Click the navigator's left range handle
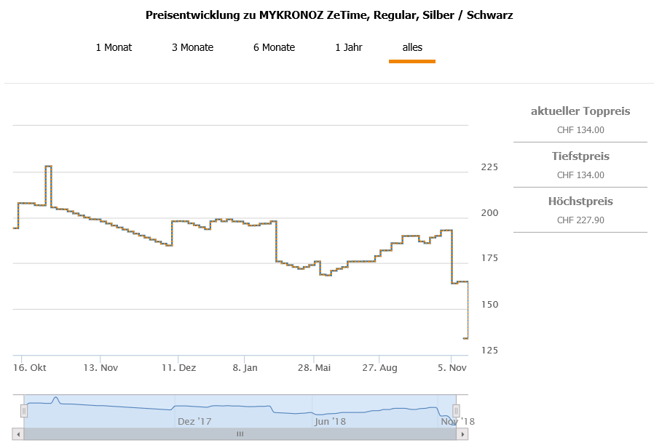The image size is (654, 448). coord(24,411)
